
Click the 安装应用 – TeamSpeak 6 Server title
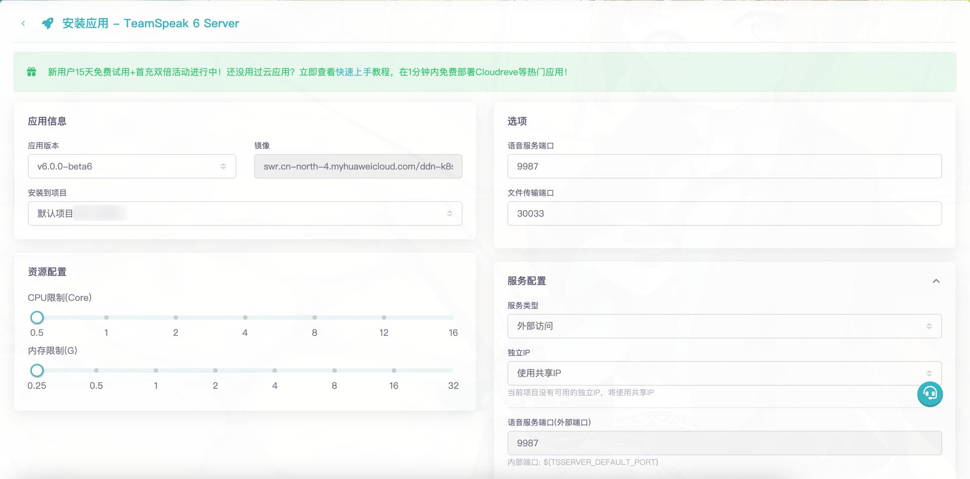(x=151, y=23)
